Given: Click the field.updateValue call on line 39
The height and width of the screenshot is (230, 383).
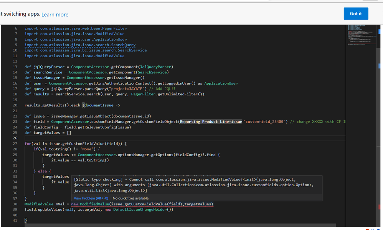Looking at the screenshot, I should (x=99, y=210).
